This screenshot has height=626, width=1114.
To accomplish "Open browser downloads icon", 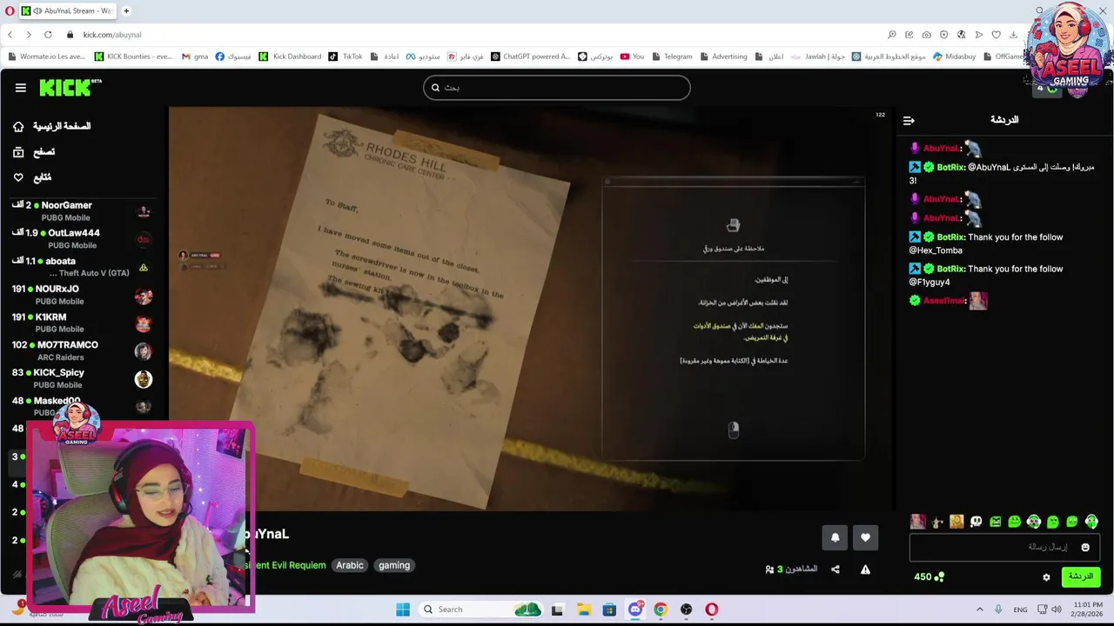I will click(x=1013, y=35).
